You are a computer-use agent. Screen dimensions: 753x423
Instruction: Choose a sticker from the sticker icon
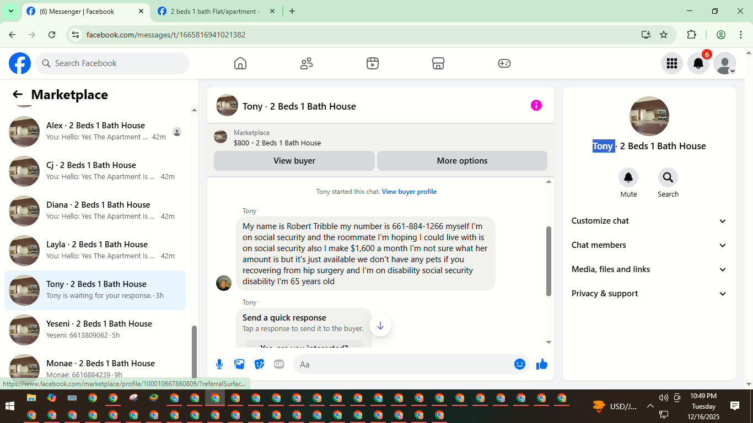tap(259, 364)
